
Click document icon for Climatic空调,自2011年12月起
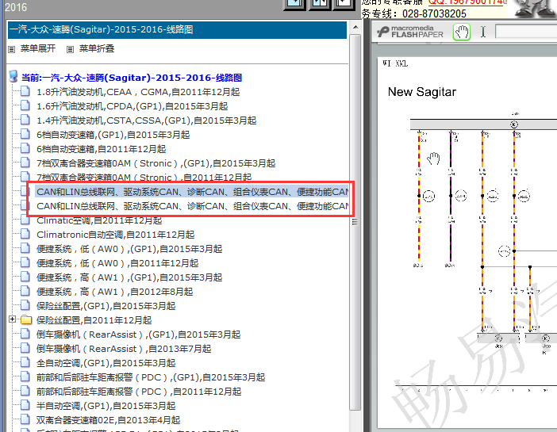[x=25, y=220]
